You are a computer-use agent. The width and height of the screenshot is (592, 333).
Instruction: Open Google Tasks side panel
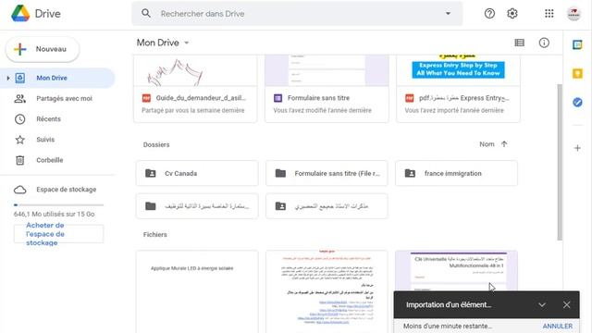[577, 102]
